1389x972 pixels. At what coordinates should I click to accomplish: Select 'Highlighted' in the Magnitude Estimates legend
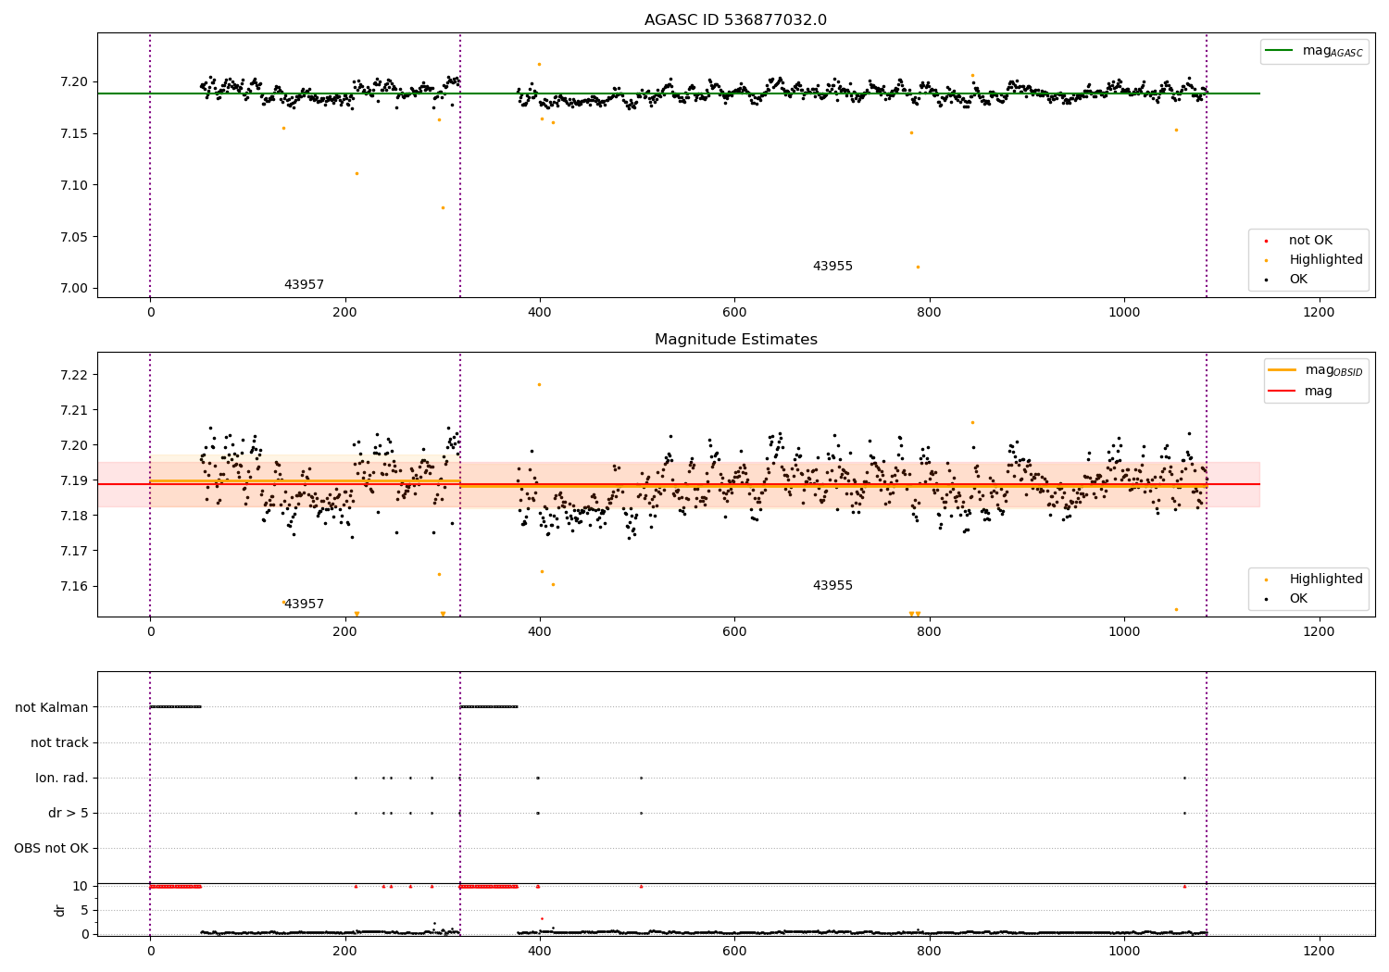tap(1326, 579)
